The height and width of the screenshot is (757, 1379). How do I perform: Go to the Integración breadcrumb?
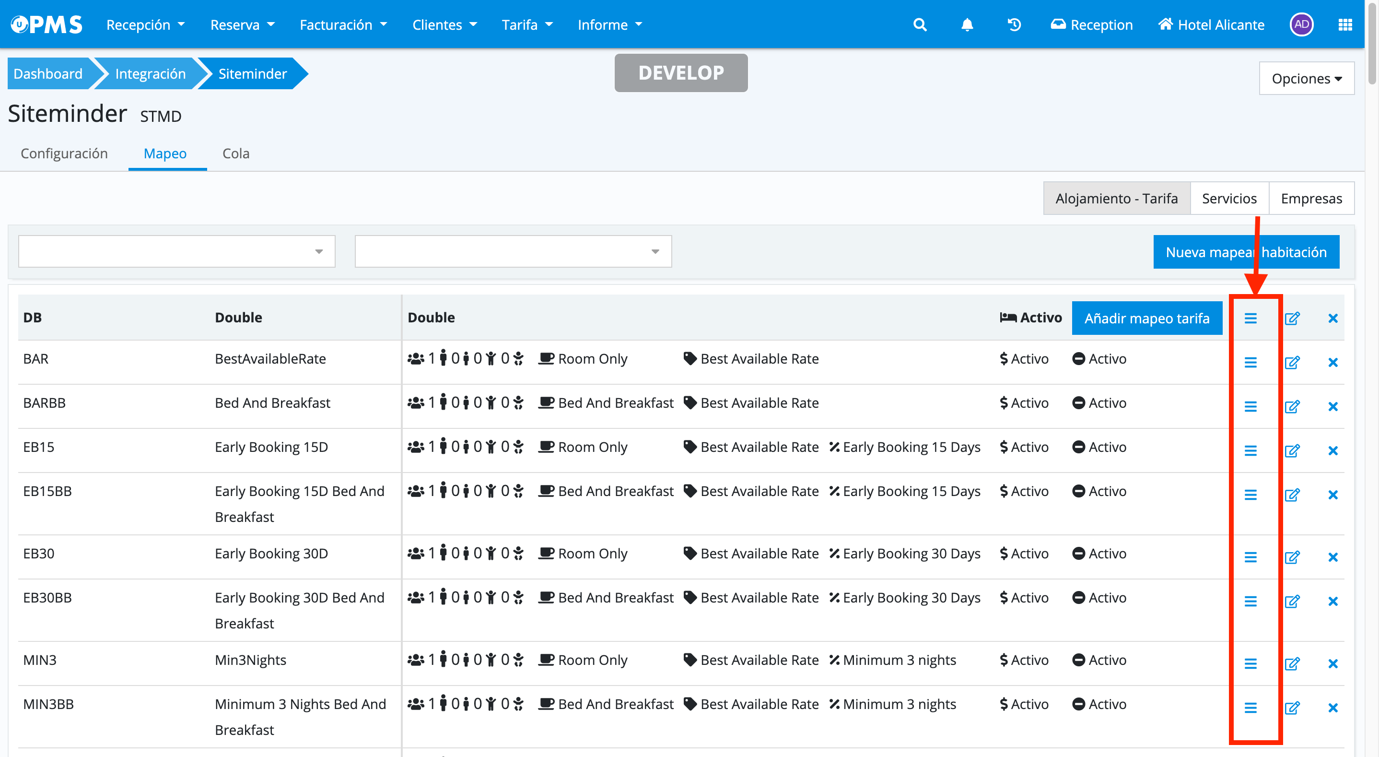(x=150, y=73)
